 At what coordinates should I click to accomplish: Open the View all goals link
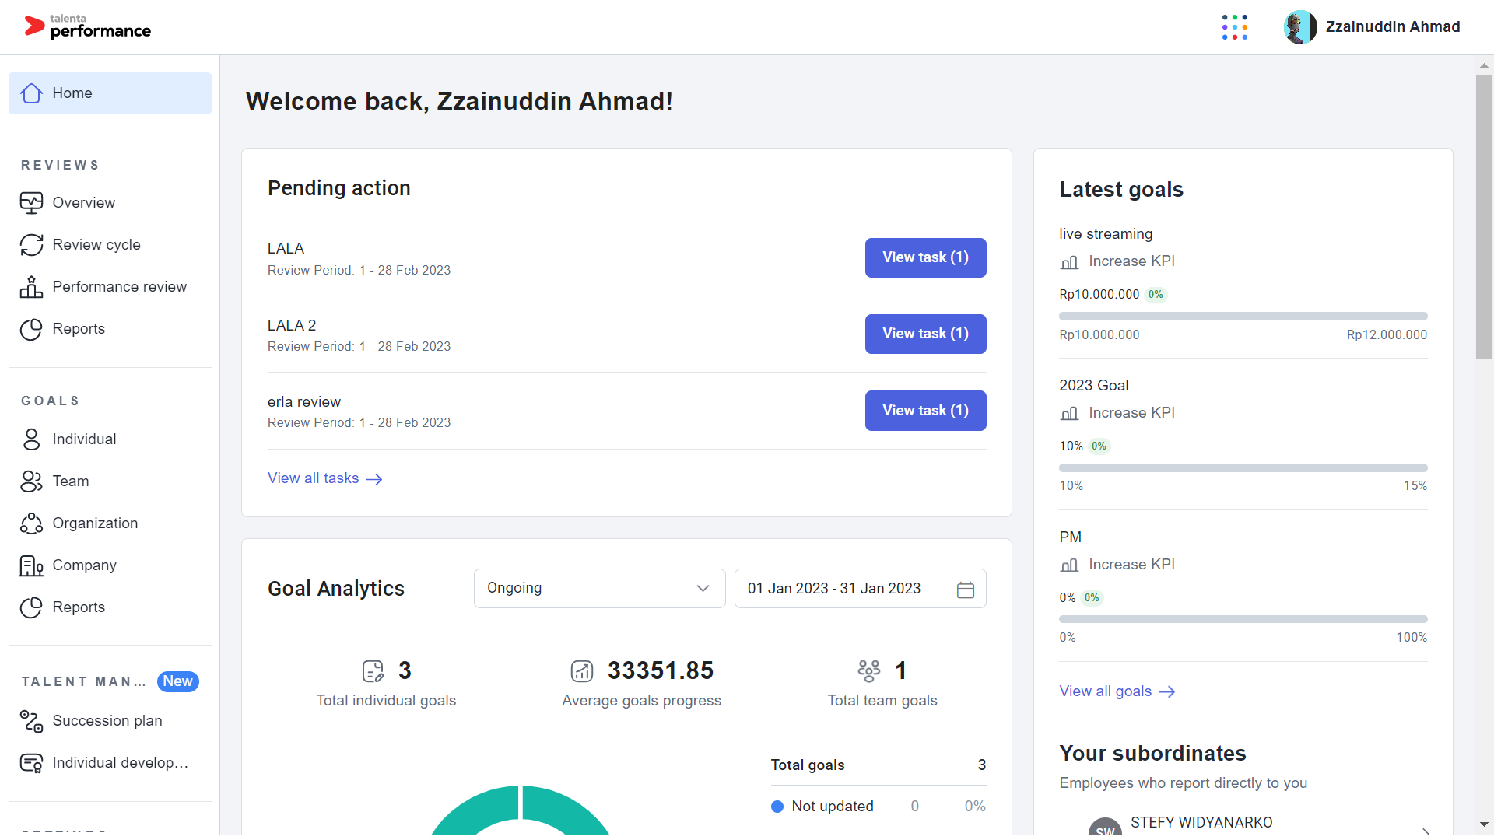point(1117,691)
